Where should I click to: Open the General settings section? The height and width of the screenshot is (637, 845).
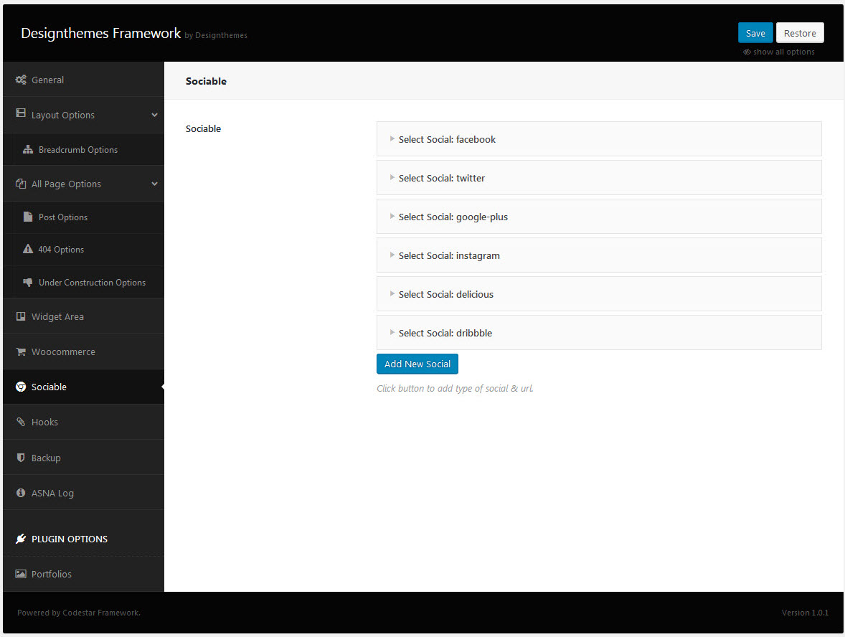(x=83, y=80)
